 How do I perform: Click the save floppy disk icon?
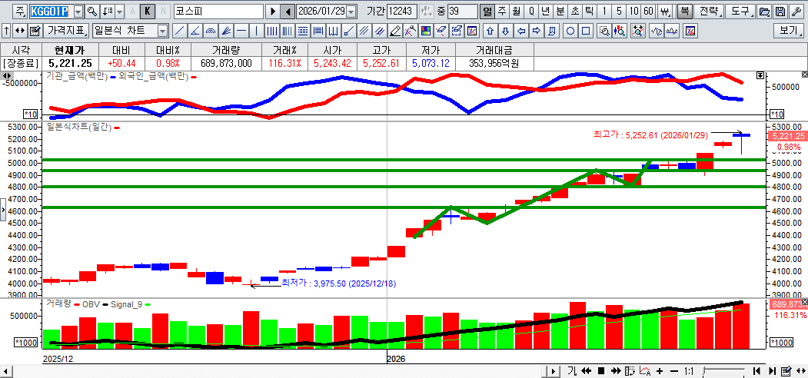pyautogui.click(x=780, y=12)
